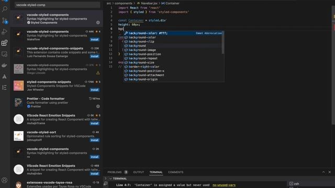The height and width of the screenshot is (188, 335).
Task: Open the Prettier - Code formatter entry
Action: click(x=57, y=102)
